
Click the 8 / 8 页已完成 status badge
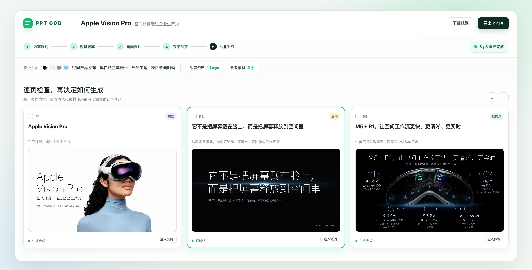[x=489, y=47]
